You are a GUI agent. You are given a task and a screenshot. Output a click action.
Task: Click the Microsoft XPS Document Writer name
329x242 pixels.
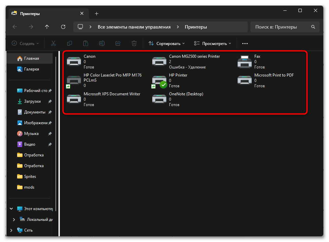(x=112, y=94)
